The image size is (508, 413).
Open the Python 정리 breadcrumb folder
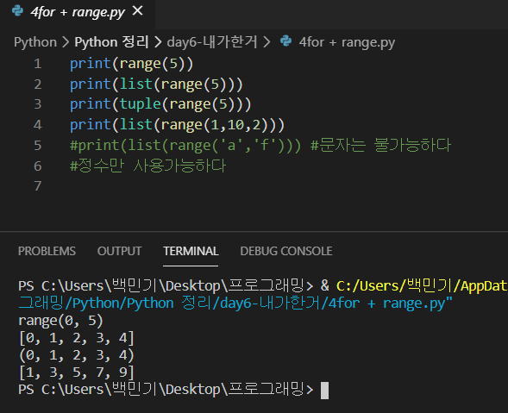(x=111, y=42)
